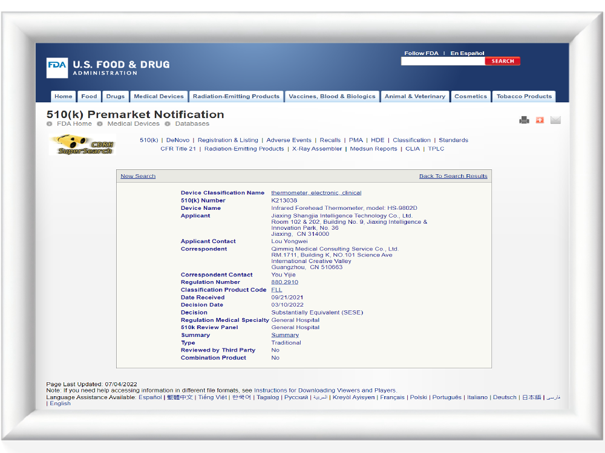The height and width of the screenshot is (453, 605).
Task: Open Medsun Reports link
Action: tap(373, 149)
